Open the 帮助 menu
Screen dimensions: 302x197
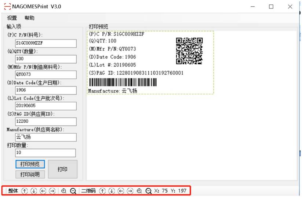tap(30, 18)
